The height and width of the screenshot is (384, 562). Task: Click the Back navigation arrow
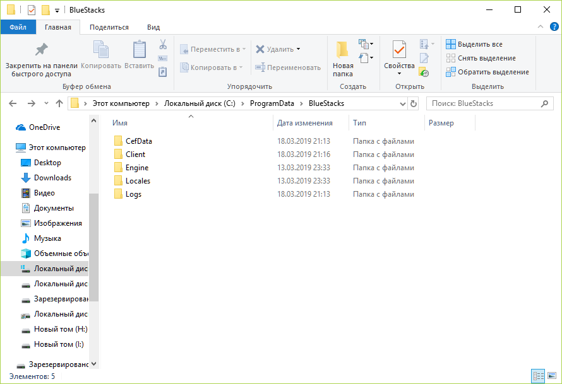(x=13, y=103)
